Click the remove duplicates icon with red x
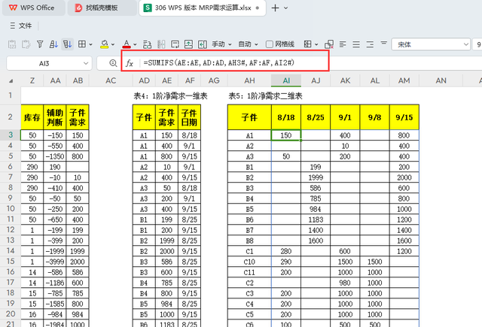482x327 pixels. [x=329, y=44]
